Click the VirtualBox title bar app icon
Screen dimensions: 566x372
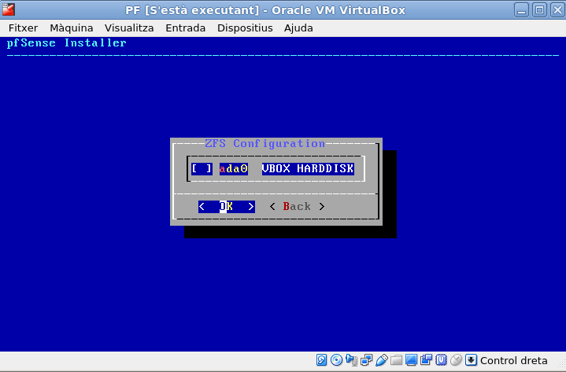[x=9, y=9]
